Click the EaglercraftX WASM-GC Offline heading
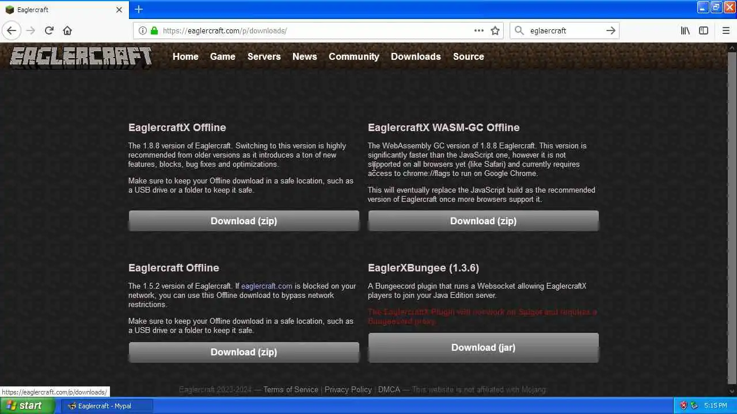This screenshot has height=414, width=737. pos(443,127)
